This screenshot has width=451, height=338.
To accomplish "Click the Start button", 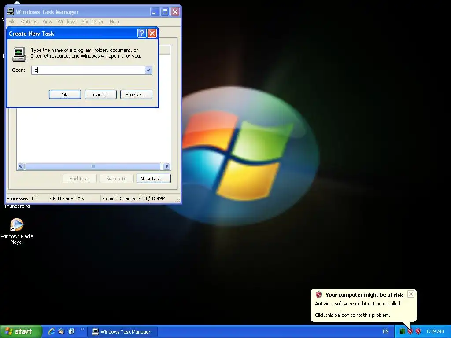I will 21,331.
